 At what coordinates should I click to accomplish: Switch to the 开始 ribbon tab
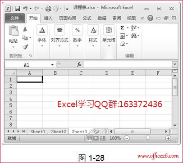pos(33,18)
